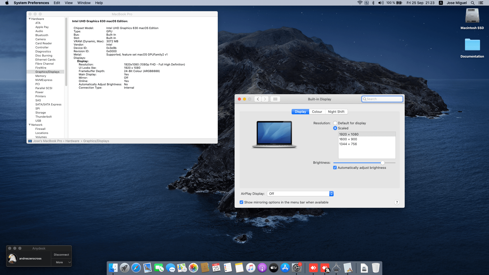Open the AirPlay Display dropdown
This screenshot has height=275, width=489.
[x=300, y=194]
